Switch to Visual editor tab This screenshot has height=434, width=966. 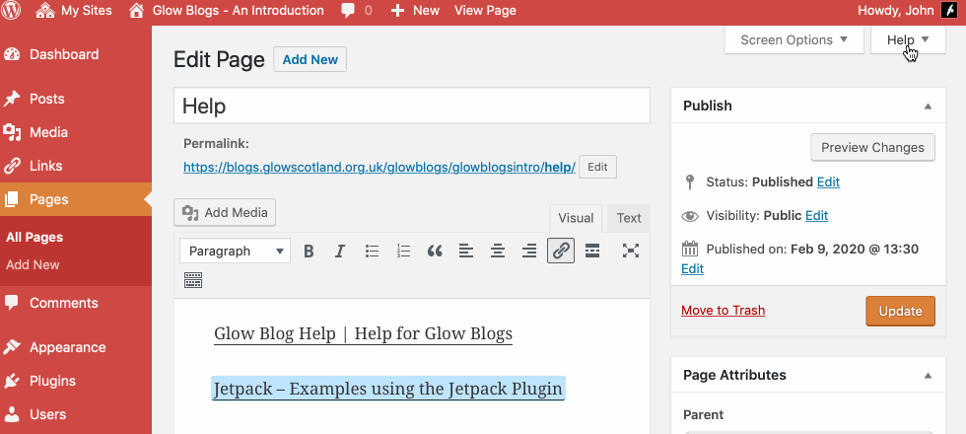point(576,218)
